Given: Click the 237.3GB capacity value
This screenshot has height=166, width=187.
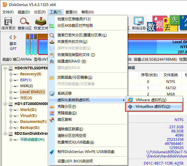Looking at the screenshot, I should click(176, 127).
